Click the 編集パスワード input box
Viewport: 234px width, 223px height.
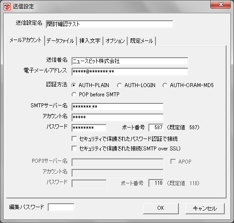coord(61,207)
